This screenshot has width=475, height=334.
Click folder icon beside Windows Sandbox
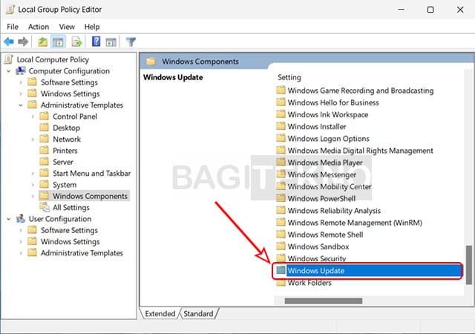(281, 246)
